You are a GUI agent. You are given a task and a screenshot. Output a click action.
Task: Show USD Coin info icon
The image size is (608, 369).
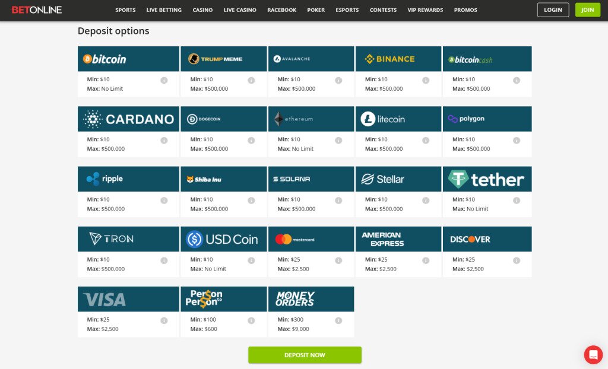pos(251,260)
